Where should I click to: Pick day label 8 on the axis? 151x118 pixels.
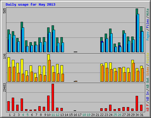pyautogui.click(x=41, y=115)
